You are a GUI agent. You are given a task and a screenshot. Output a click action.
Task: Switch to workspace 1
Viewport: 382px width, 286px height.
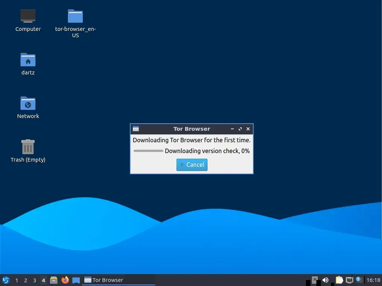click(16, 280)
